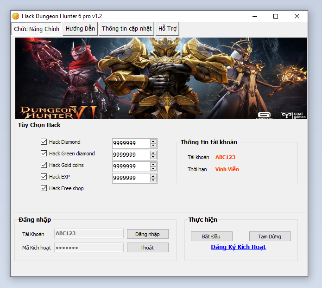Toggle the Hack Free shop checkbox

(44, 188)
